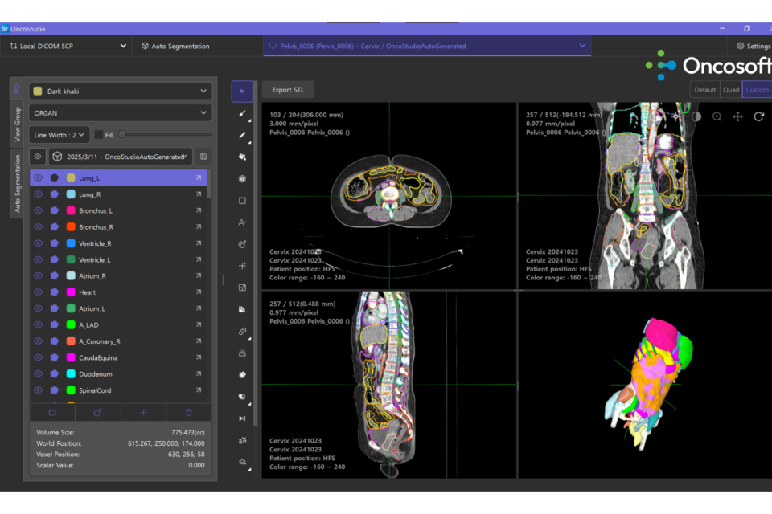Enable the Fill checkbox

coord(98,134)
